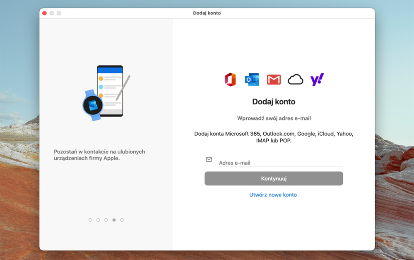Select the first carousel page dot
The height and width of the screenshot is (260, 414).
point(90,220)
